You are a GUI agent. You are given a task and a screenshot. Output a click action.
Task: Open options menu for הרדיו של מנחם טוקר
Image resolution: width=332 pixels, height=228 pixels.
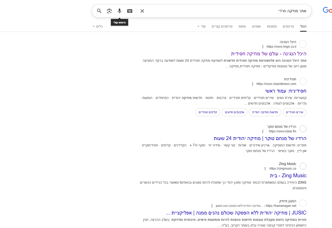pyautogui.click(x=263, y=131)
